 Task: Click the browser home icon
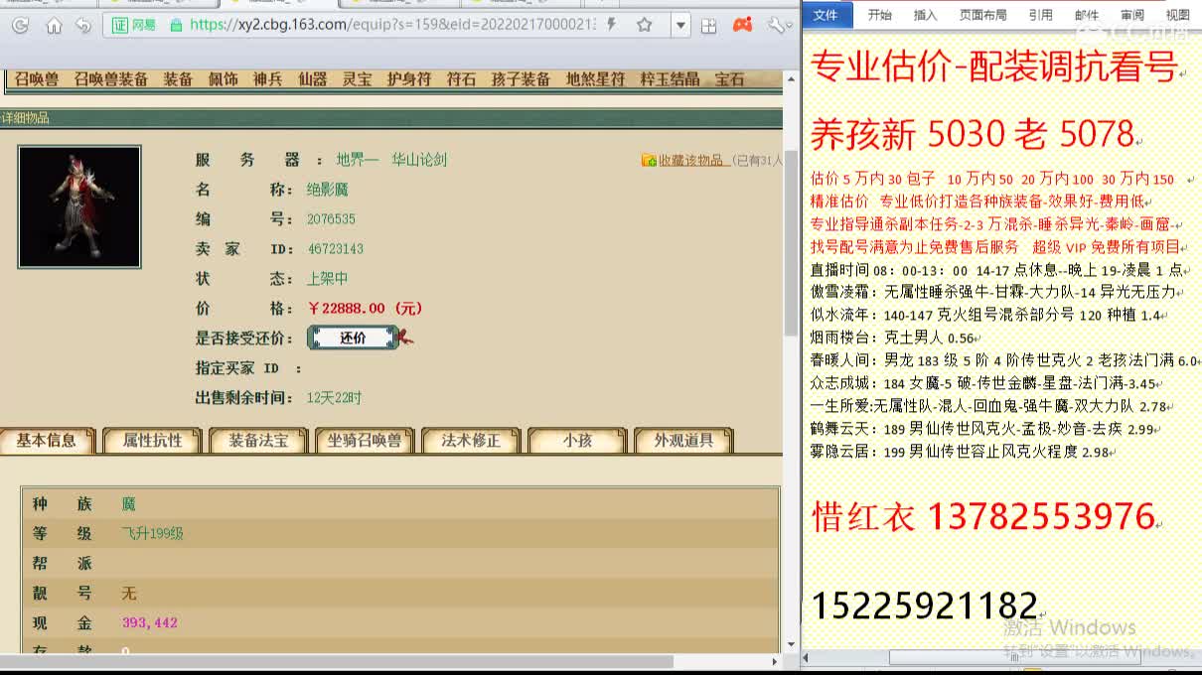[54, 26]
